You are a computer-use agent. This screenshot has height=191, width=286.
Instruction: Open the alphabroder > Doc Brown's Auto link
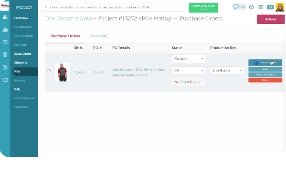click(x=139, y=69)
